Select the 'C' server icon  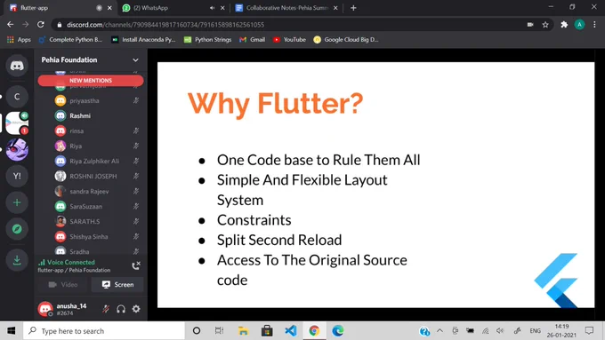(x=17, y=97)
